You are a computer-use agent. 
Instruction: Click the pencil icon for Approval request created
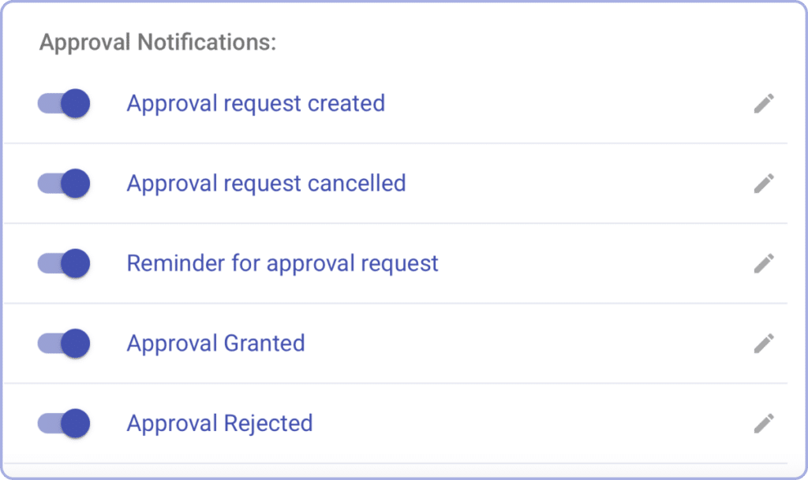(x=764, y=103)
